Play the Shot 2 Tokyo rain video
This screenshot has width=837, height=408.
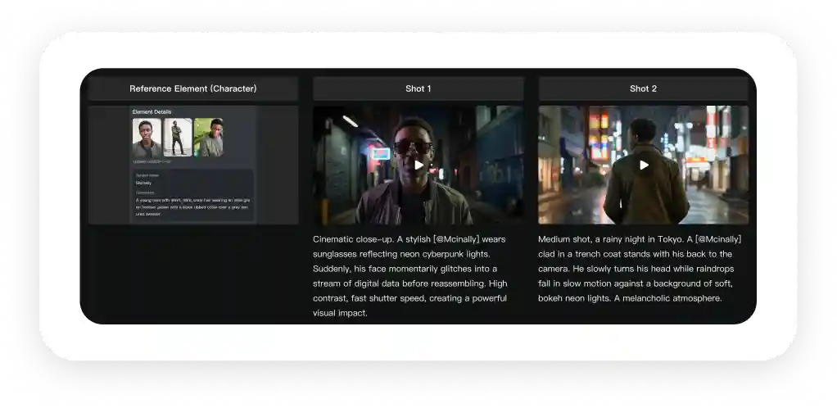pos(645,165)
